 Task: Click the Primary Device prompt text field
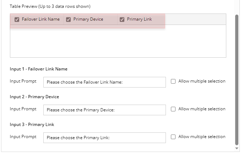pyautogui.click(x=104, y=110)
